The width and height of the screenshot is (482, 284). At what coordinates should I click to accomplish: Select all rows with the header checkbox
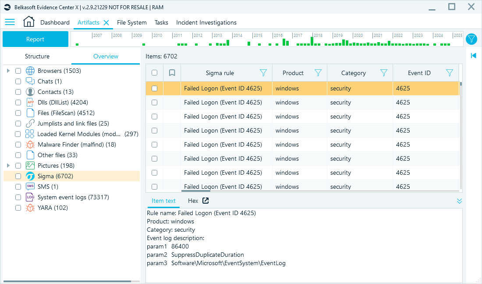[154, 72]
